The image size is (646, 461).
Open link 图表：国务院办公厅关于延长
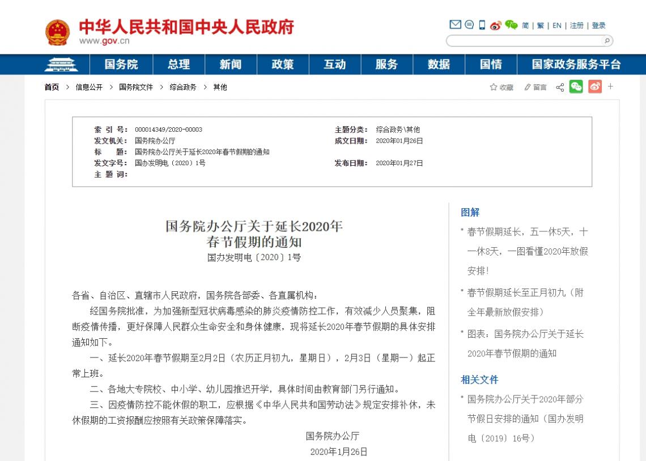pyautogui.click(x=525, y=343)
